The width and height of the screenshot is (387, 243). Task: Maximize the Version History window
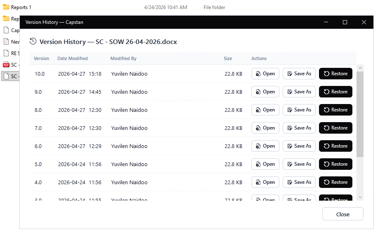tap(345, 22)
